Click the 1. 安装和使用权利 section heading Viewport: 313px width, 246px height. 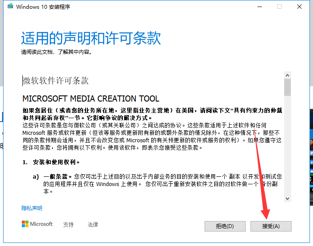click(x=51, y=162)
